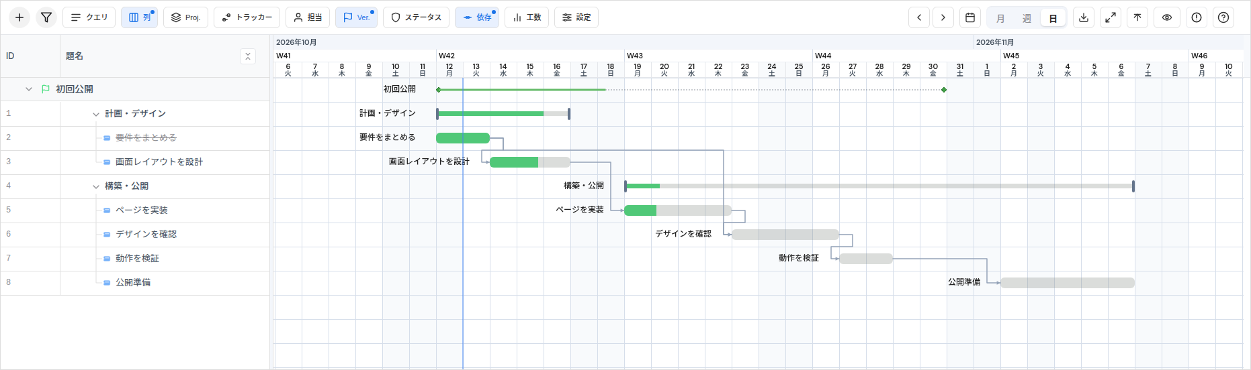Switch to 月 month view

1000,18
